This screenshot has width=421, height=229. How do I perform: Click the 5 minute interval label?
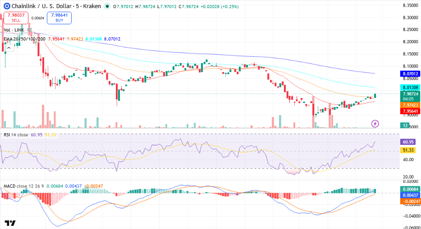tap(78, 6)
